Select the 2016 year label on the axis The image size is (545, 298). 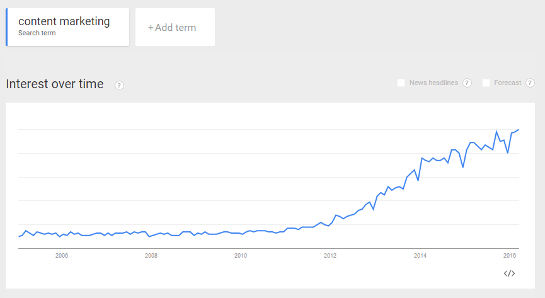click(509, 255)
